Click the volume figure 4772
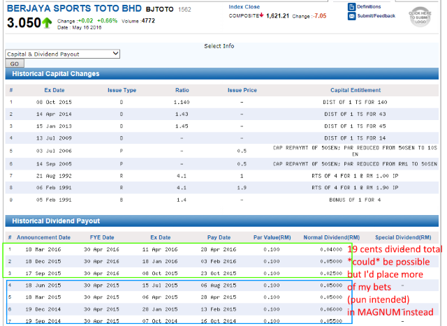The image size is (447, 326). click(148, 21)
